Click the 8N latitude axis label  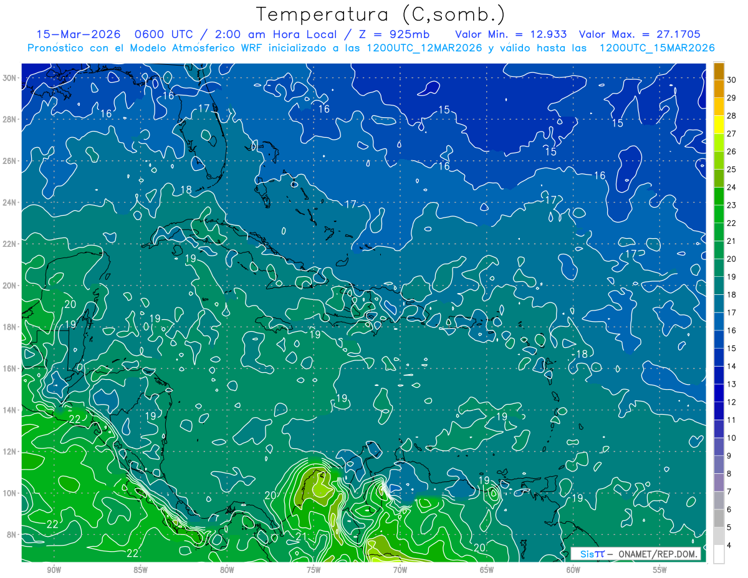pyautogui.click(x=12, y=534)
